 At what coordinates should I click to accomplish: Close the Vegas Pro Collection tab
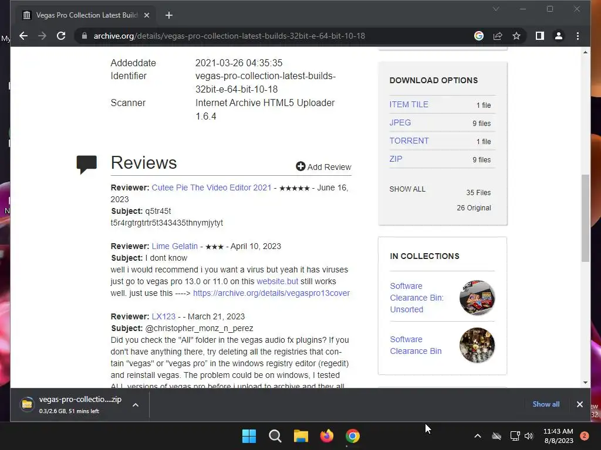147,15
